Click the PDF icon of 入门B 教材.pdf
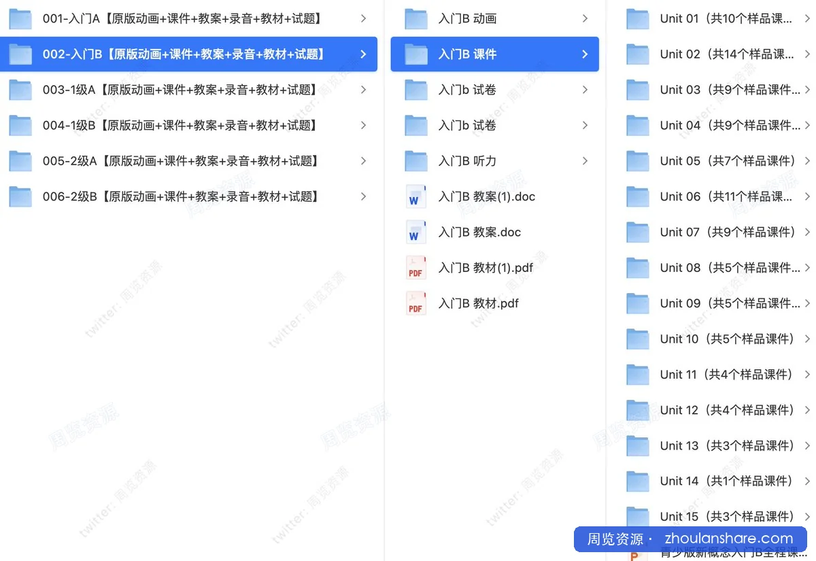The width and height of the screenshot is (816, 561). (x=415, y=303)
